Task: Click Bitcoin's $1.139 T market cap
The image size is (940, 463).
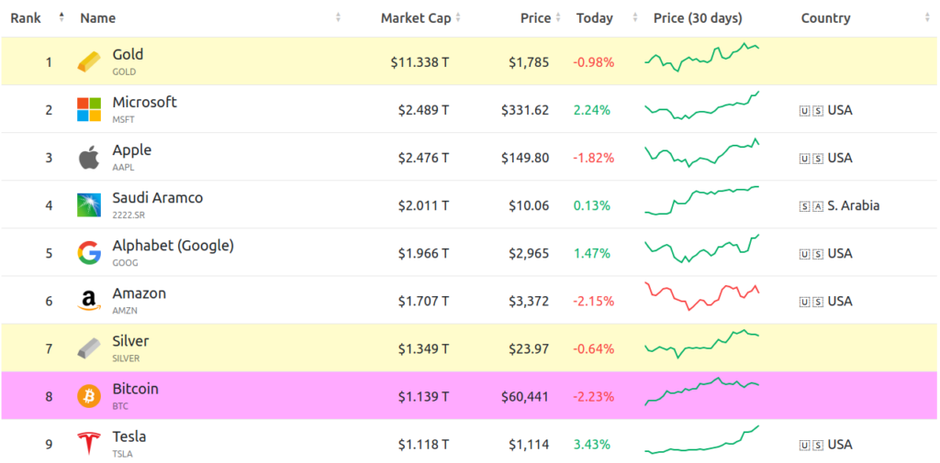Action: (423, 396)
